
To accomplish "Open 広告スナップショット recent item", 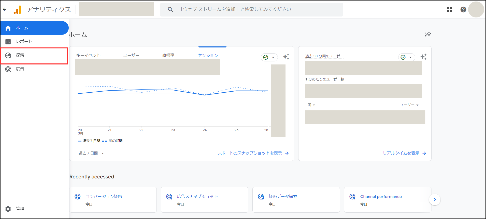I will pos(205,200).
